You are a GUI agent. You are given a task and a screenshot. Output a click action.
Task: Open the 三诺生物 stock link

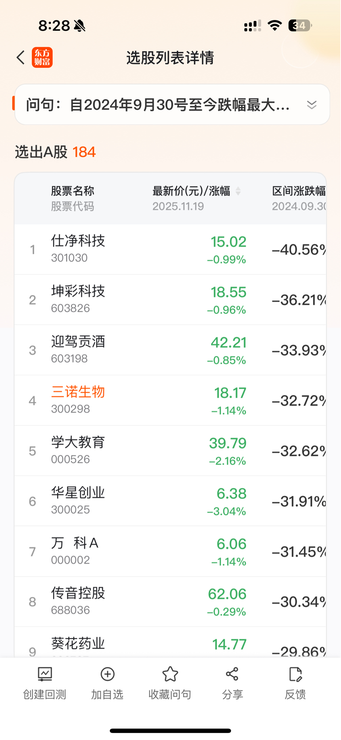click(78, 392)
